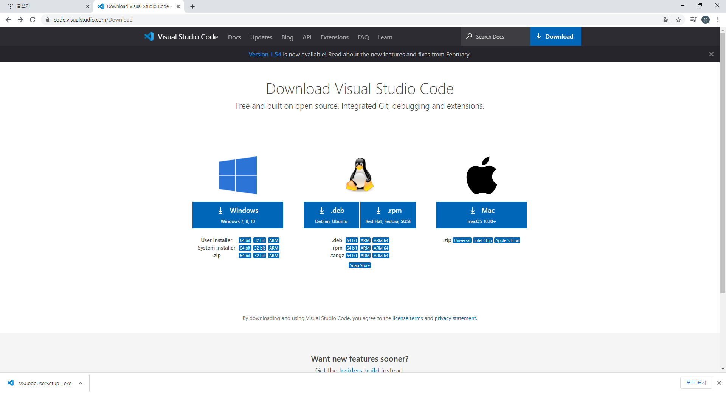The image size is (726, 393).
Task: Go forward in browser history
Action: click(x=20, y=20)
